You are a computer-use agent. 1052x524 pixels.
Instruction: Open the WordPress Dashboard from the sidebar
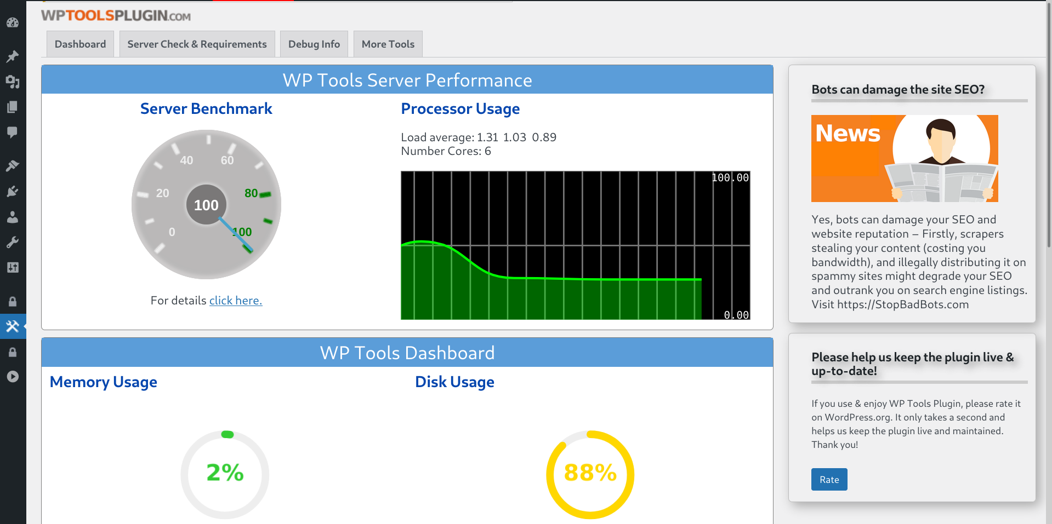(13, 23)
